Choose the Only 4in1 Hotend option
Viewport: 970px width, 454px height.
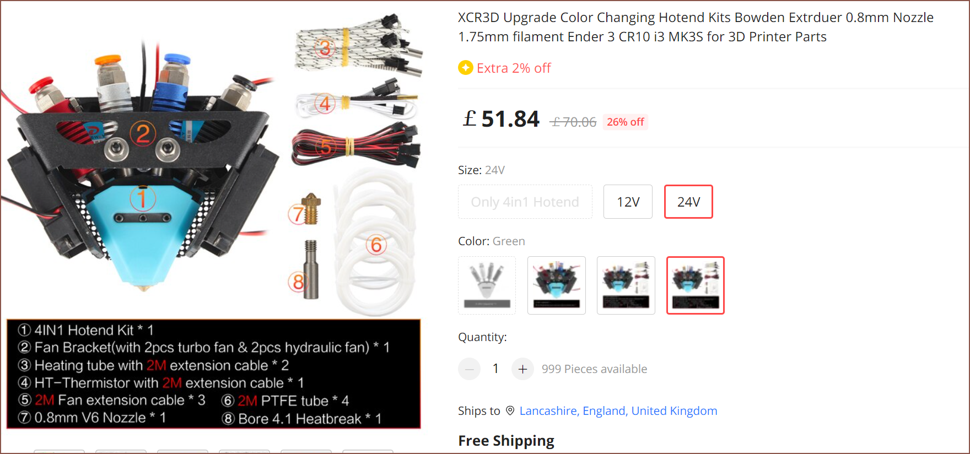525,202
